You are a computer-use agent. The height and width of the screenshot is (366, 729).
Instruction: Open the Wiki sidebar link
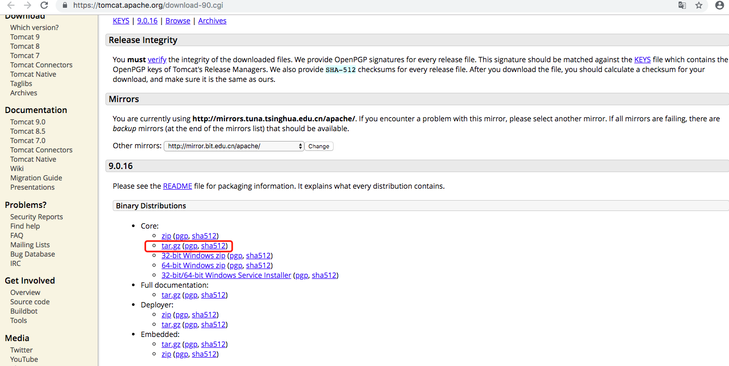17,168
